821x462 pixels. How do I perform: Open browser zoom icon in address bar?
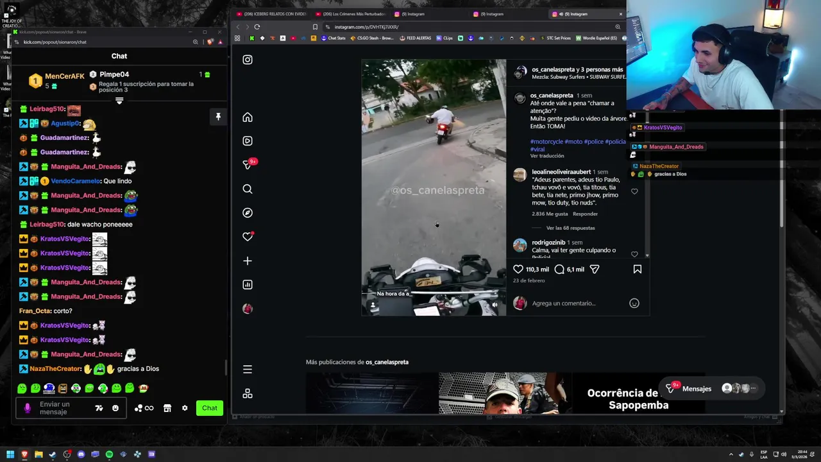(618, 27)
